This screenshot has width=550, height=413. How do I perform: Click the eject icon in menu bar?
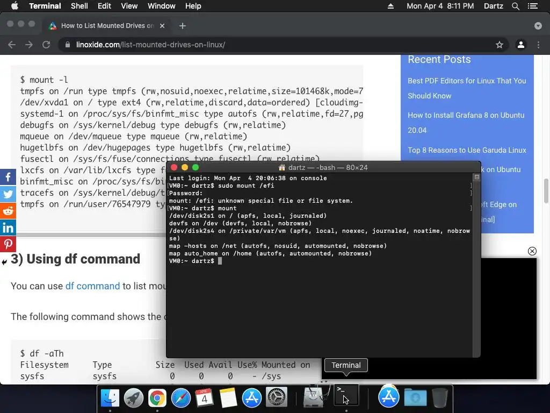coord(390,6)
